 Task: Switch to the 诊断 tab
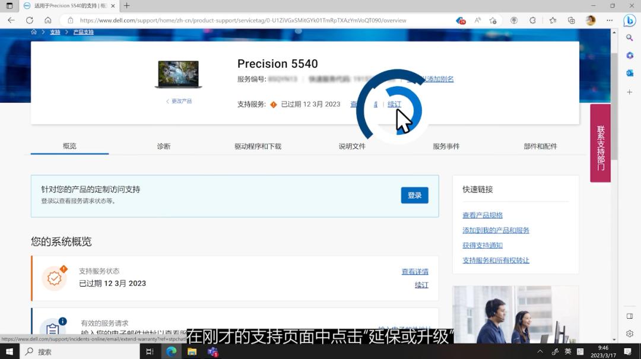pos(164,145)
